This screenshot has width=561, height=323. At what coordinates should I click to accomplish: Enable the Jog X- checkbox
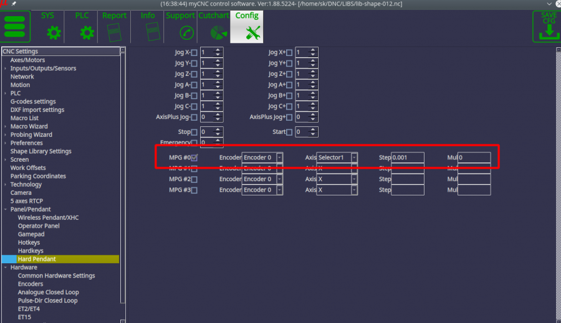[x=194, y=53]
